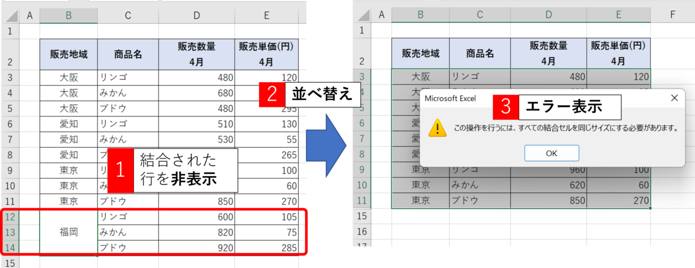
Task: Click 販売地域 header cell in left table
Action: point(68,54)
